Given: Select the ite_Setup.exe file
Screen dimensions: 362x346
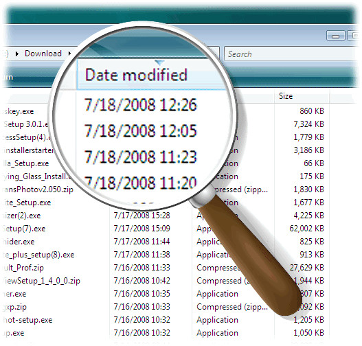Looking at the screenshot, I should pos(27,203).
